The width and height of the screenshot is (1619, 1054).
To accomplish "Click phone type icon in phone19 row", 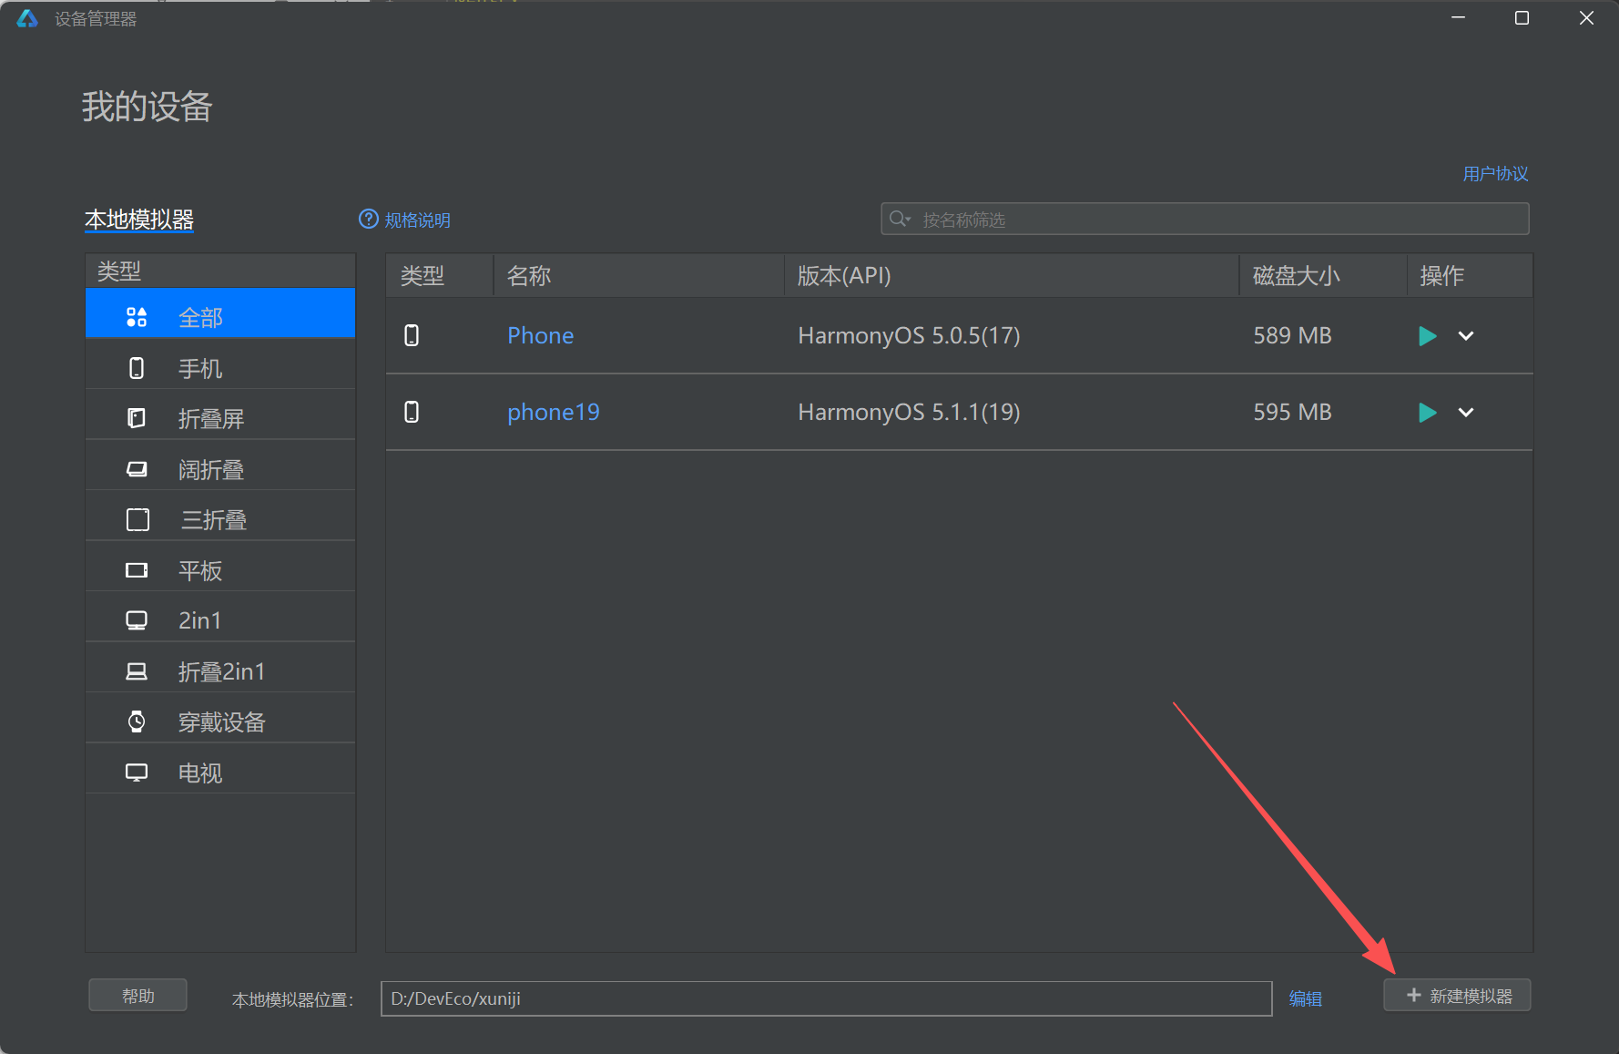I will click(412, 413).
